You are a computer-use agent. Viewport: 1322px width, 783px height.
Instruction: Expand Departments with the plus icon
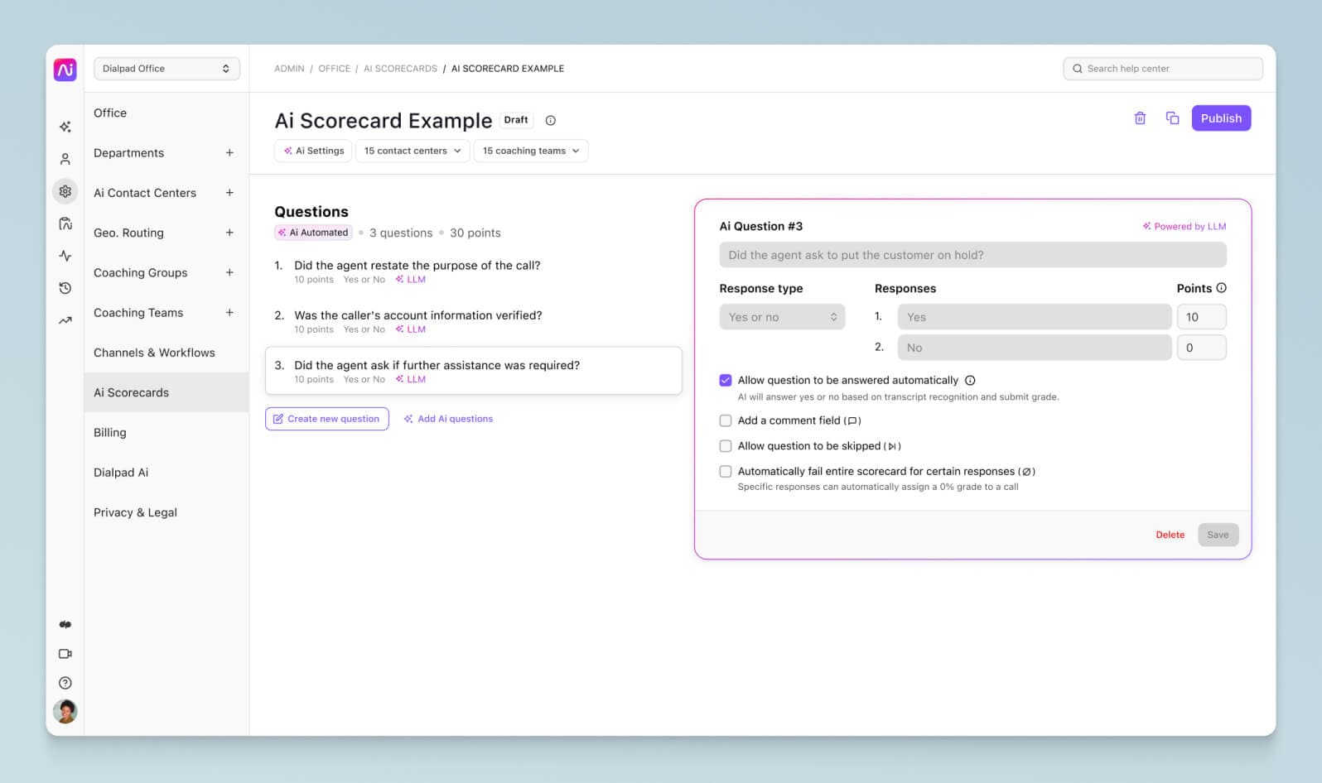point(229,153)
